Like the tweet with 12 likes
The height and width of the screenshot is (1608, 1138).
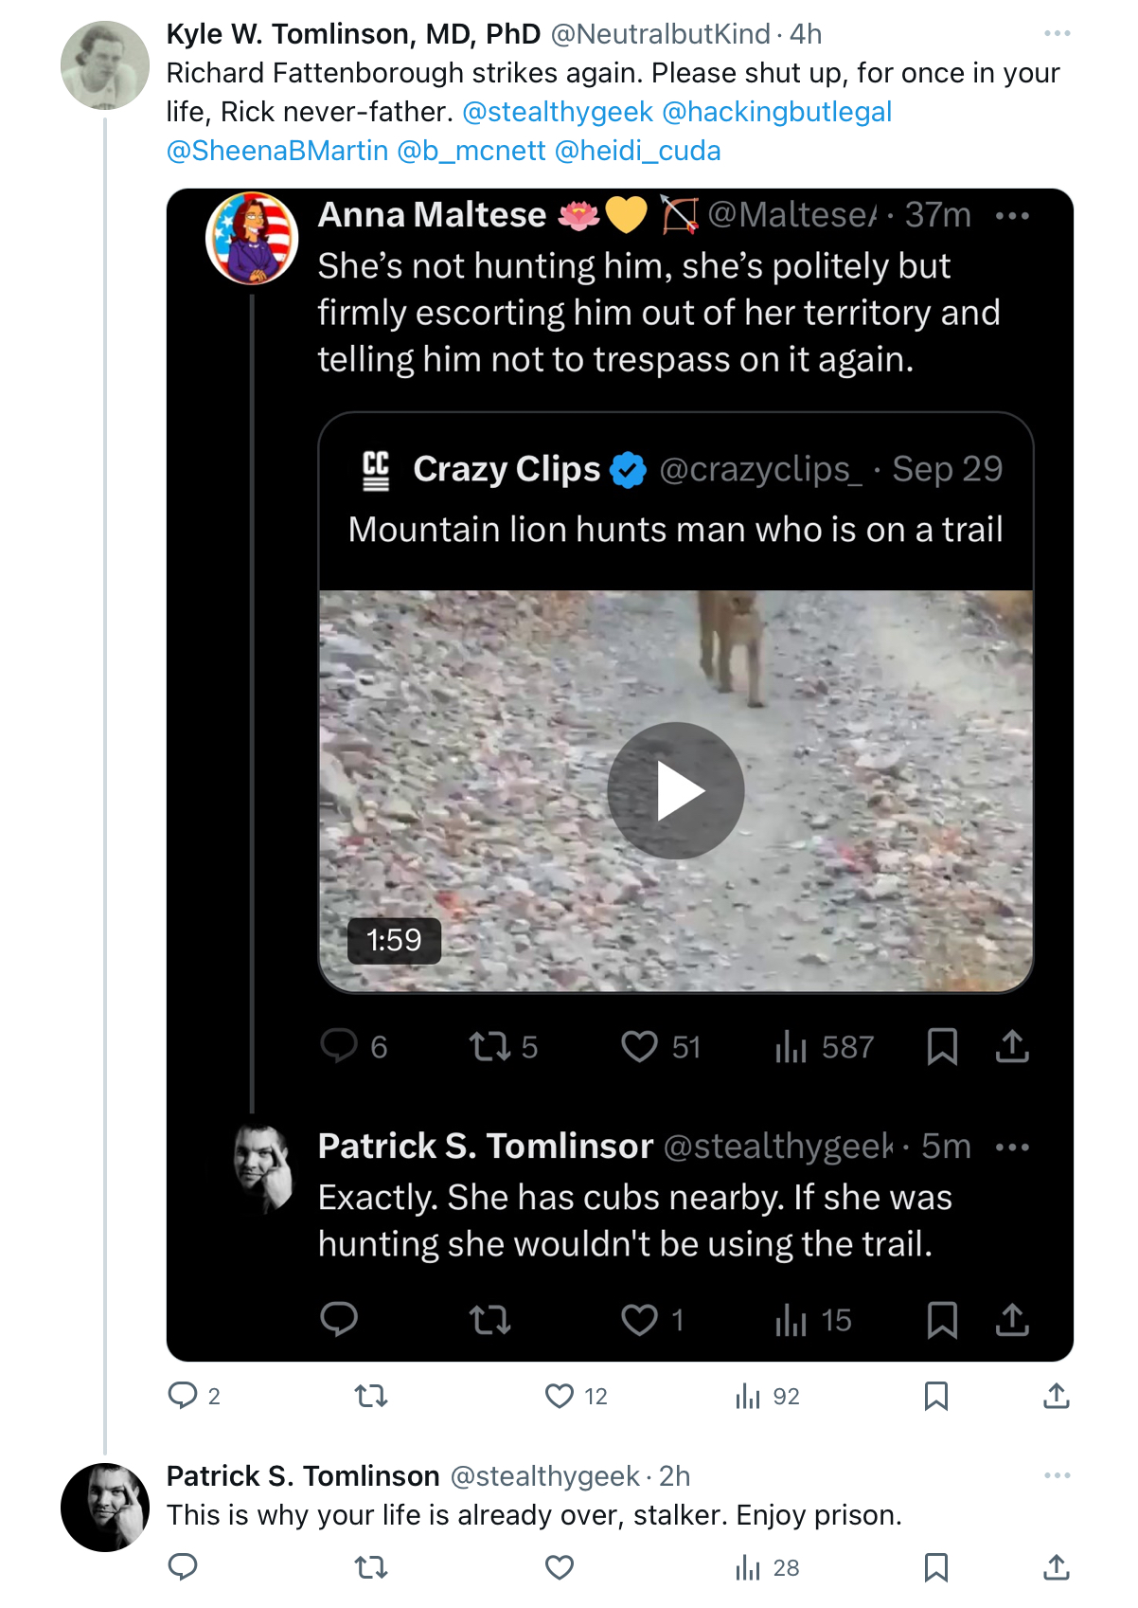(x=560, y=1395)
